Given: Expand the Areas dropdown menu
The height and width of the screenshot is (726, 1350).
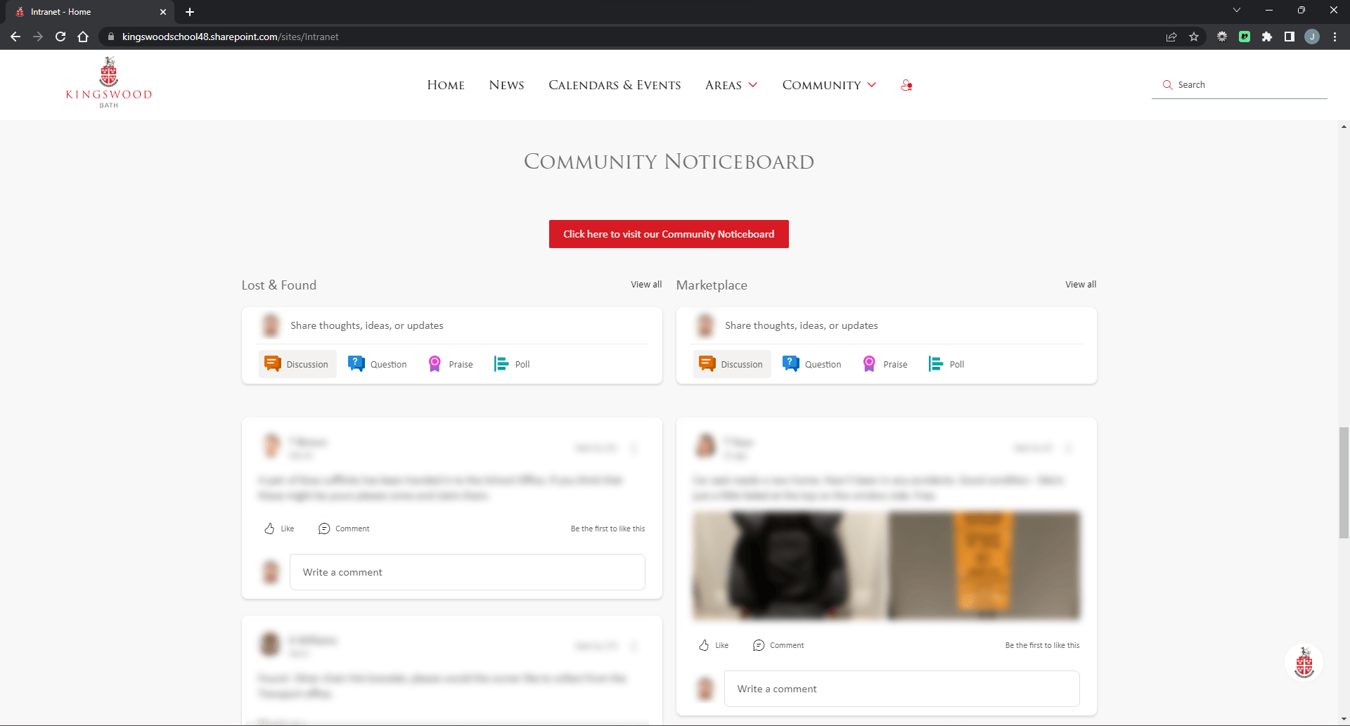Looking at the screenshot, I should [x=731, y=85].
